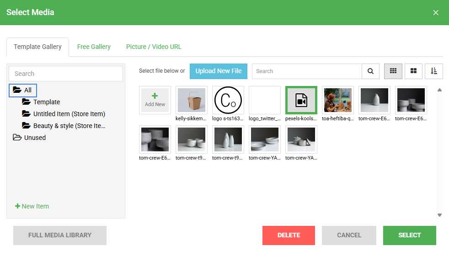
Task: Click the New Item plus link
Action: tap(32, 206)
